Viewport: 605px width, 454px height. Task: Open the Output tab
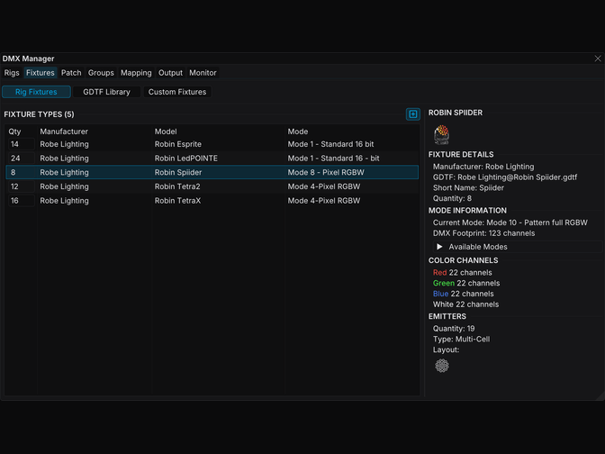(170, 73)
